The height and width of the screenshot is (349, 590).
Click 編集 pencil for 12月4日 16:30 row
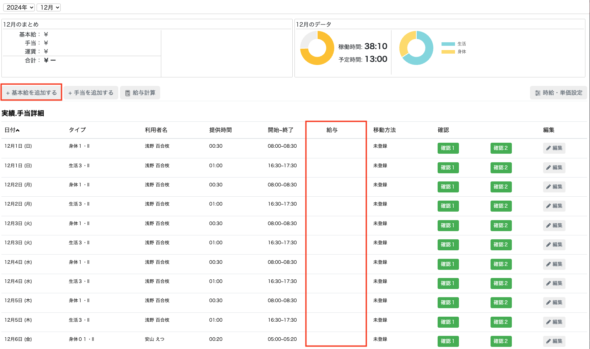[554, 283]
